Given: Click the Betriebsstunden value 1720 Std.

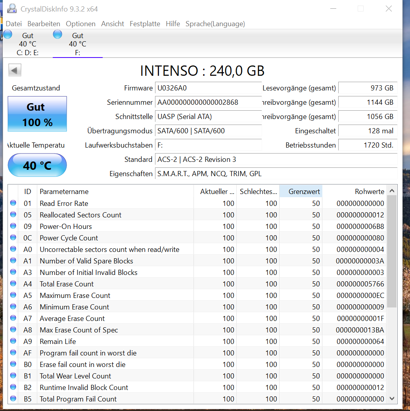Looking at the screenshot, I should tap(368, 145).
